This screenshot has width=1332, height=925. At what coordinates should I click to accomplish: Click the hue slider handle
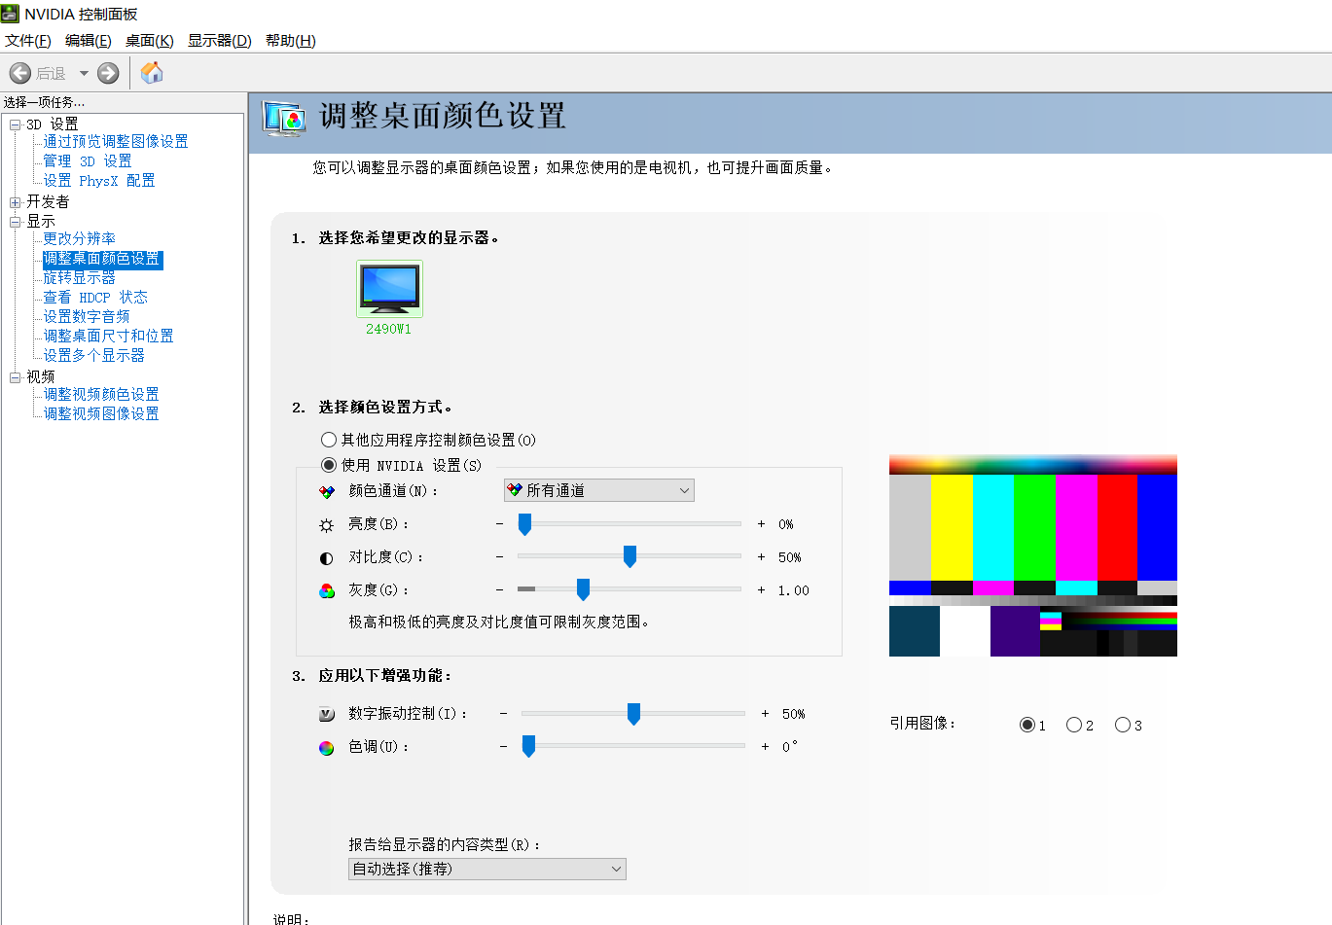click(x=528, y=747)
